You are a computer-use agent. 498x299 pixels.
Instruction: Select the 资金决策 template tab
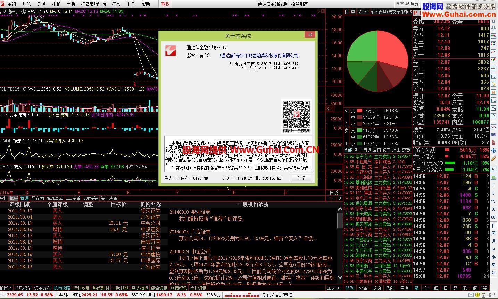(109, 198)
